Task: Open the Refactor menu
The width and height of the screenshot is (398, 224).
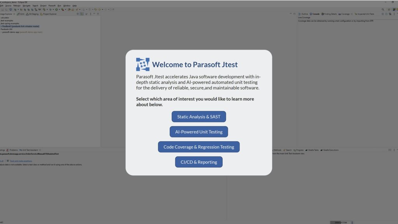Action: pyautogui.click(x=17, y=5)
